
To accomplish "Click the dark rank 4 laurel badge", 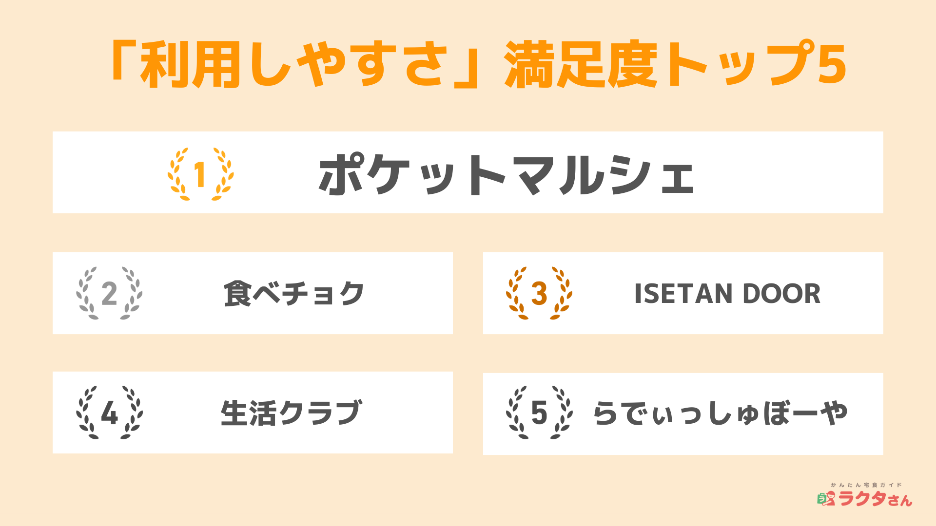I will tap(109, 413).
